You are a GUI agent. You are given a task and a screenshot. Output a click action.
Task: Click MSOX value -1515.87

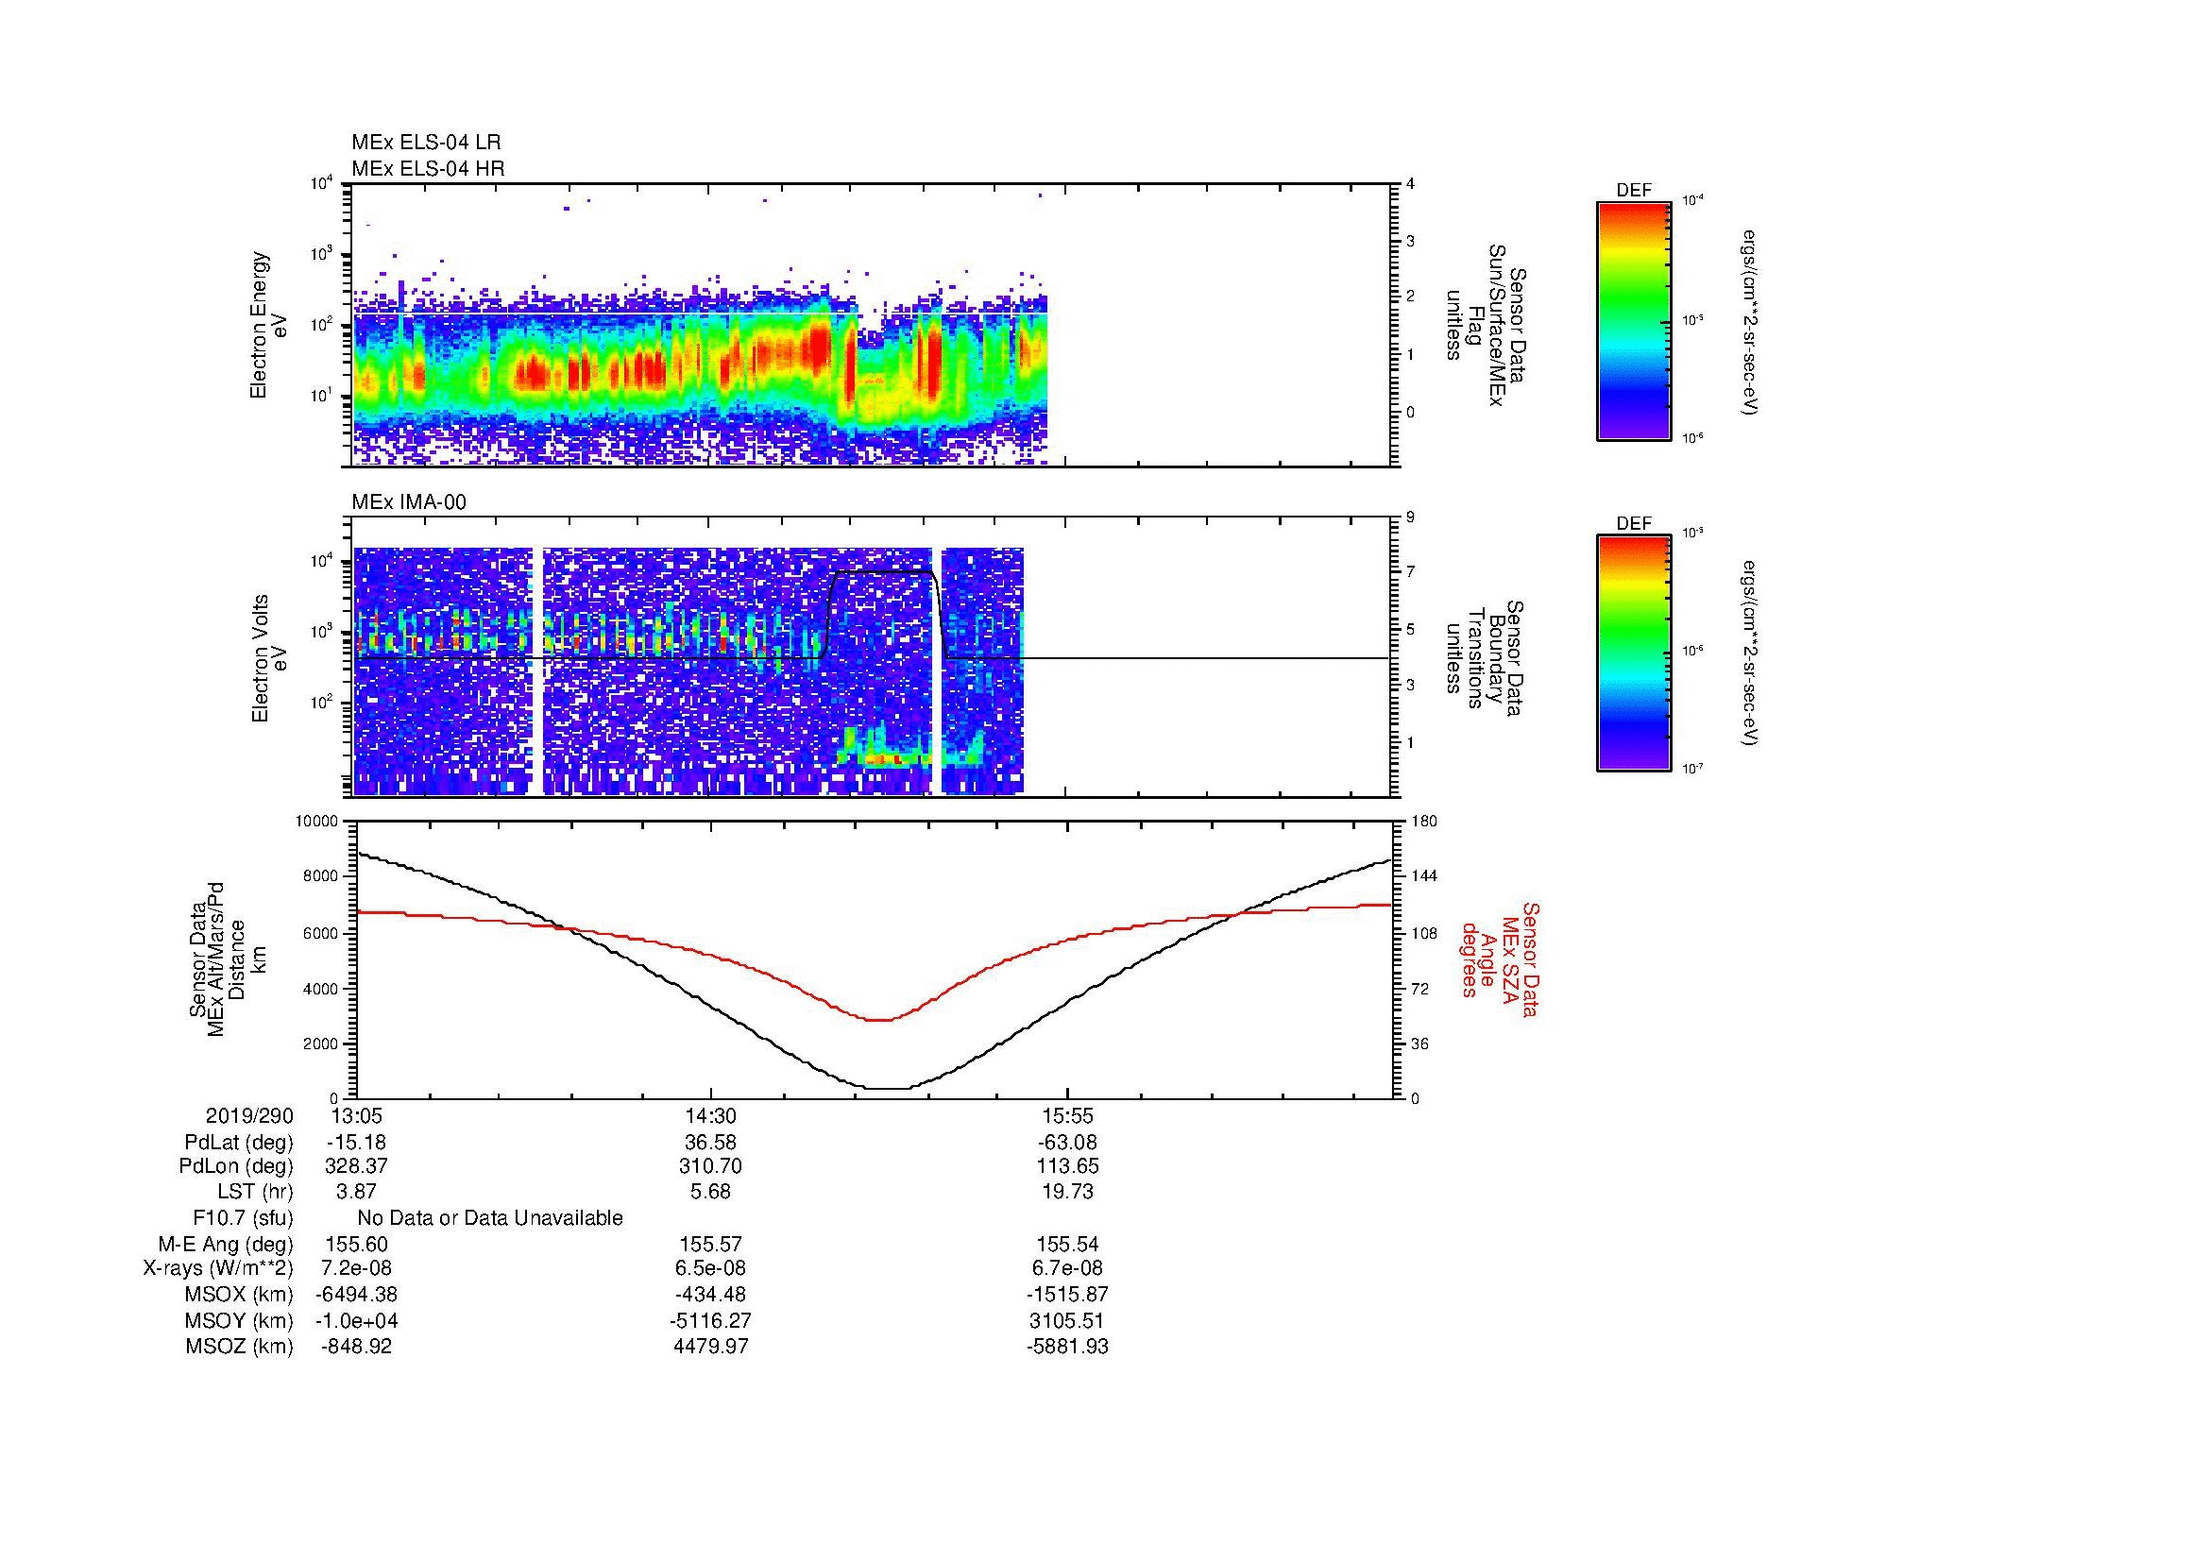coord(1067,1296)
